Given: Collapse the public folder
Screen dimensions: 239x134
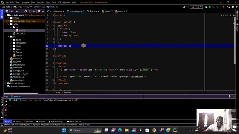Looking at the screenshot, I should [8, 24].
